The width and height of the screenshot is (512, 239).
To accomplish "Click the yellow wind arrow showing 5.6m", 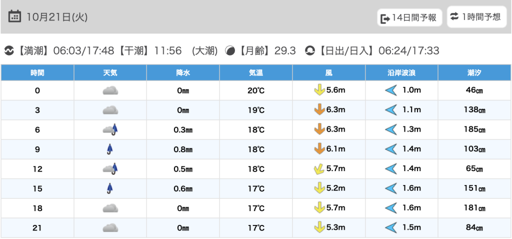I will click(x=318, y=90).
